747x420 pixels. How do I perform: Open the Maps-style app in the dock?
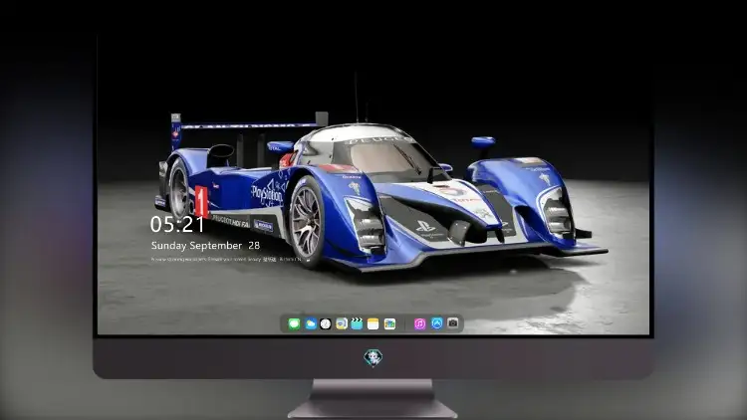pyautogui.click(x=389, y=323)
